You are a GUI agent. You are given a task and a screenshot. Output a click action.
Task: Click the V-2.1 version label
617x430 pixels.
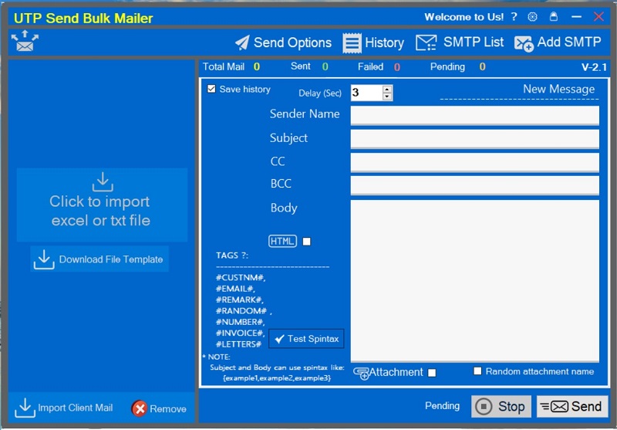pyautogui.click(x=594, y=67)
